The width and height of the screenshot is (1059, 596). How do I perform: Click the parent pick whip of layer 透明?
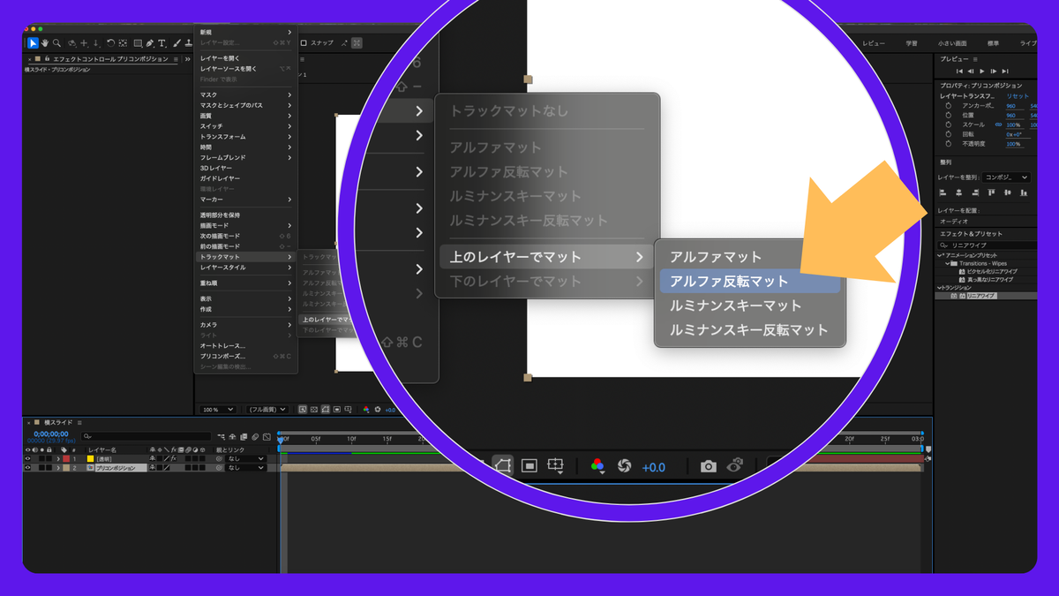[x=219, y=459]
